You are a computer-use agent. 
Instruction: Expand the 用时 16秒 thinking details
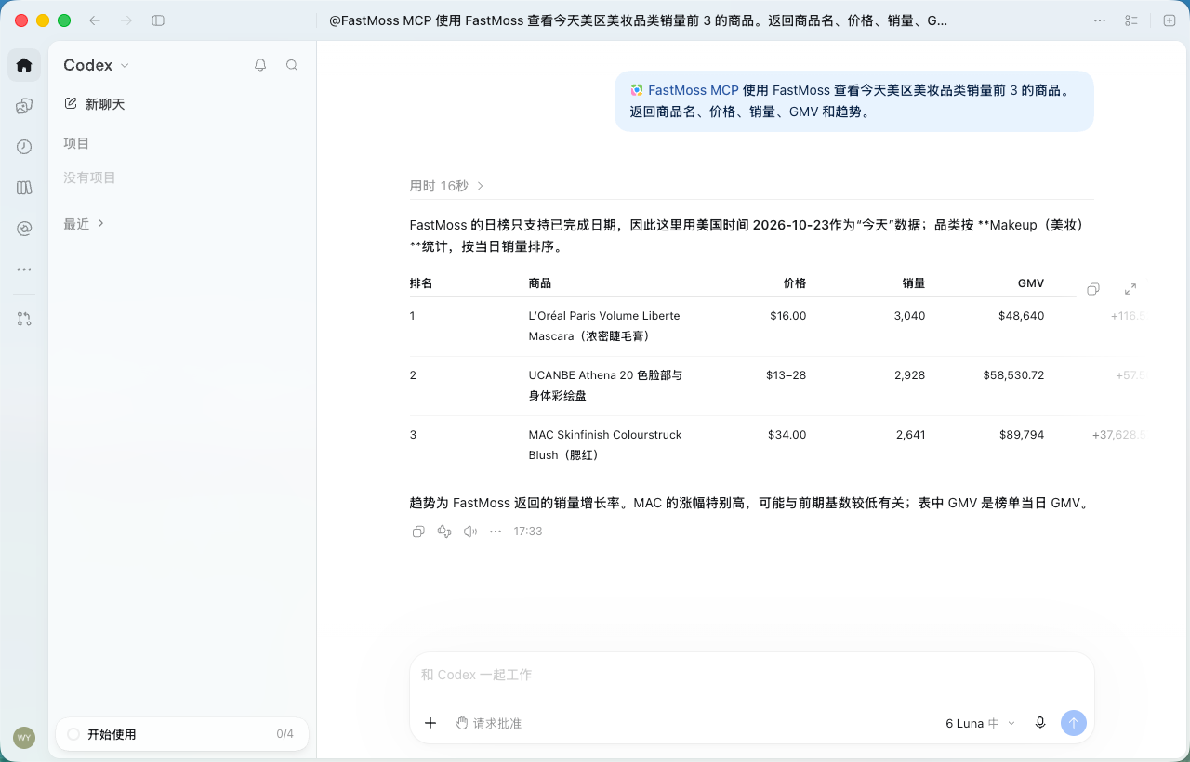click(x=447, y=186)
